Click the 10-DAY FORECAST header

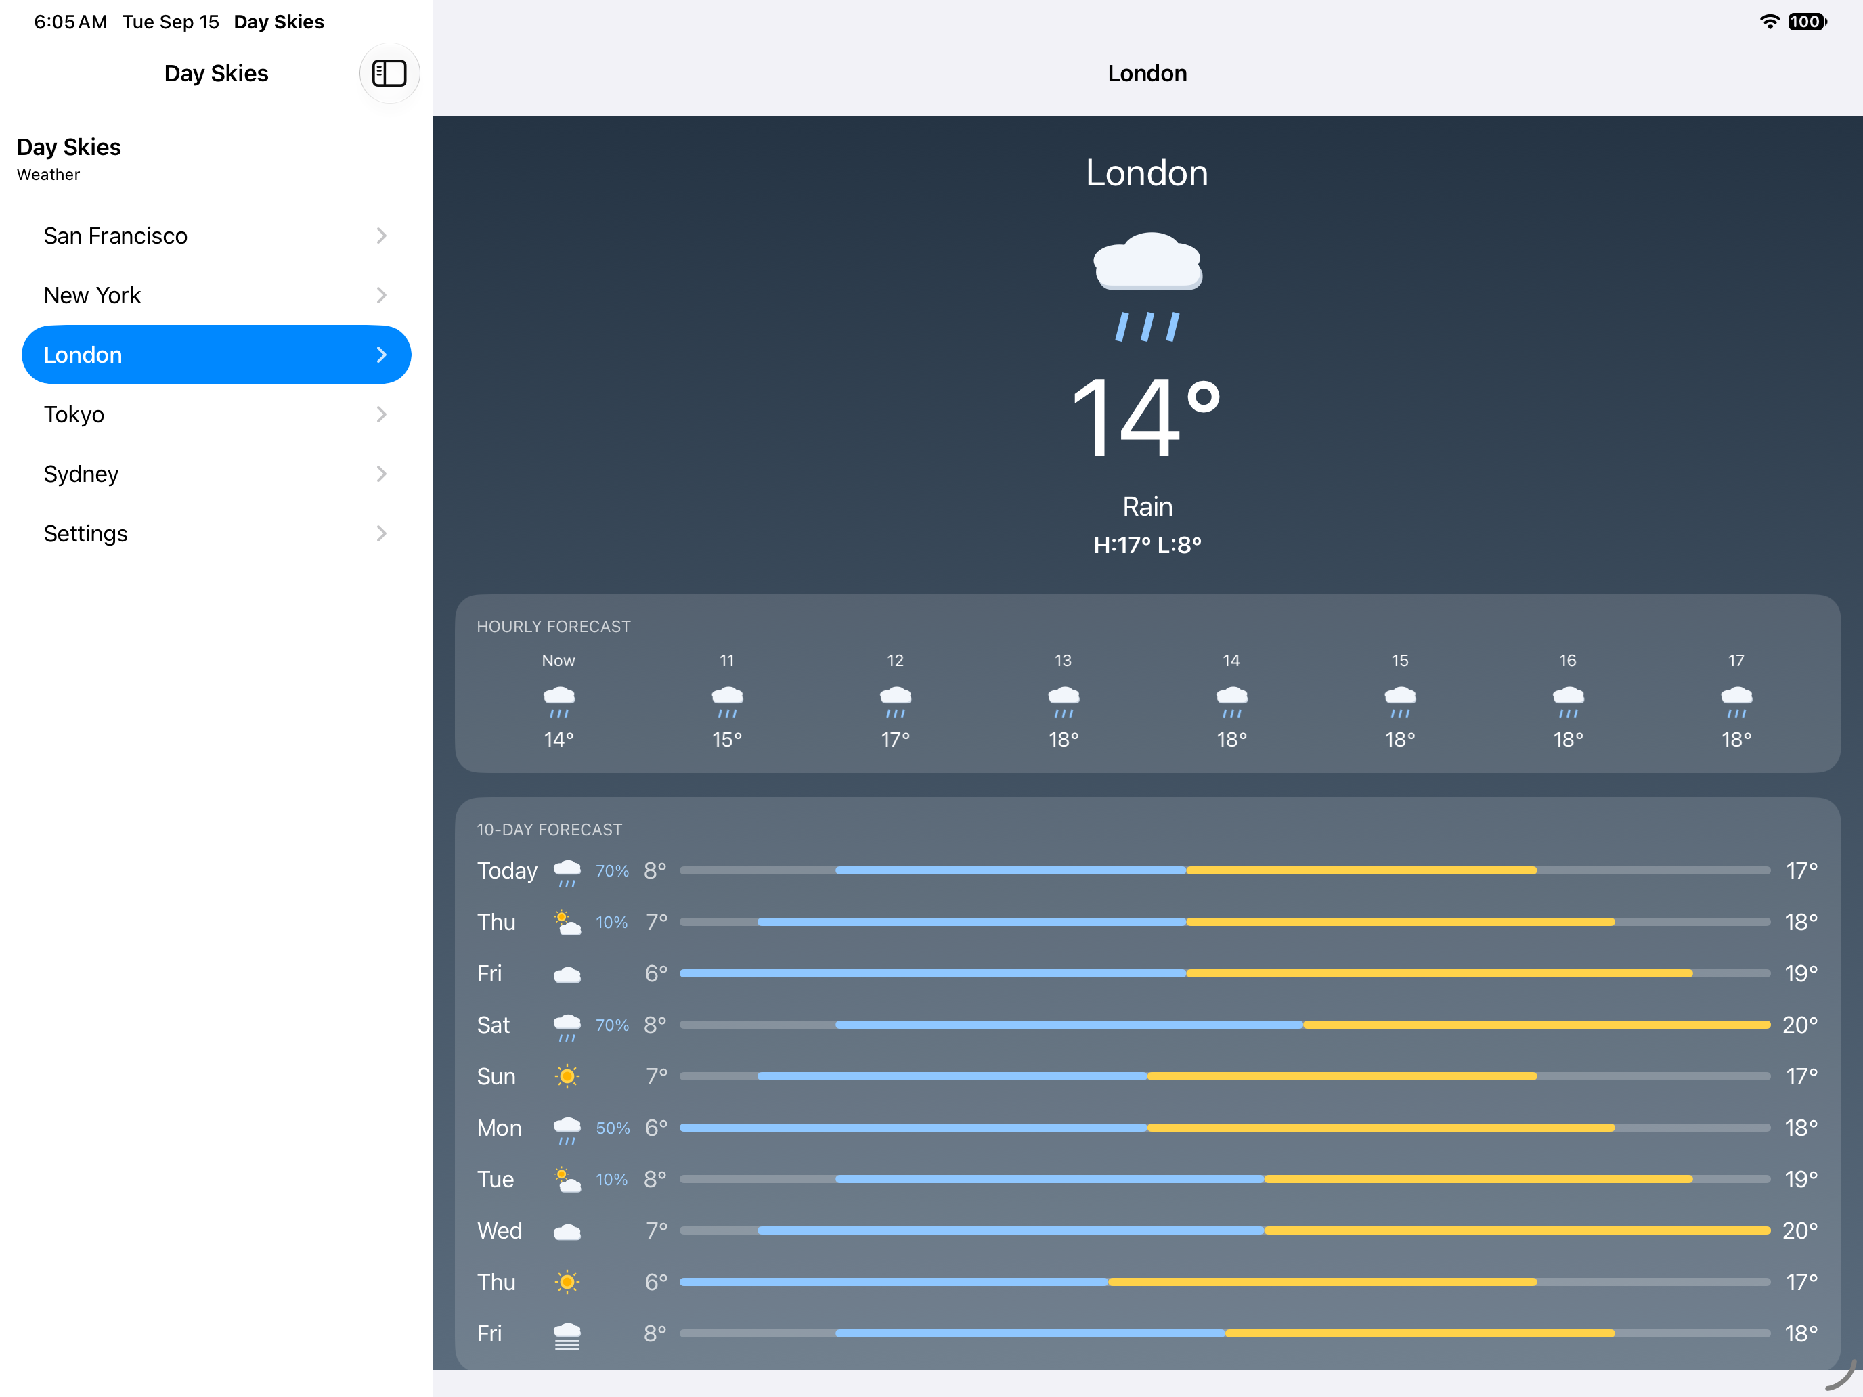click(549, 829)
